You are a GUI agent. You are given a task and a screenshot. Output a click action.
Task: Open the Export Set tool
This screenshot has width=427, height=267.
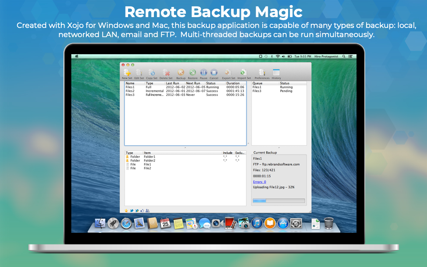point(229,73)
